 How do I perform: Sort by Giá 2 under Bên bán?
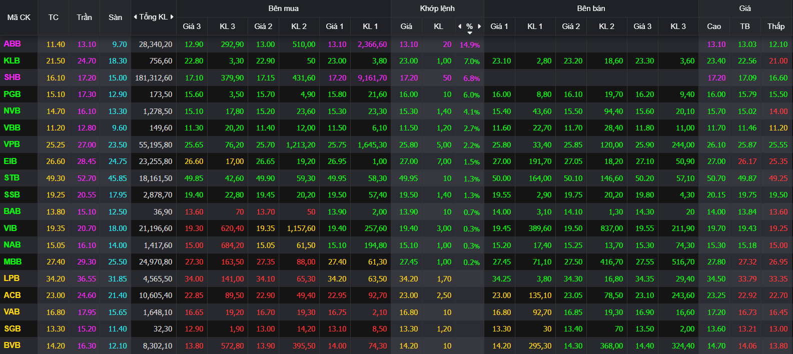pyautogui.click(x=571, y=26)
